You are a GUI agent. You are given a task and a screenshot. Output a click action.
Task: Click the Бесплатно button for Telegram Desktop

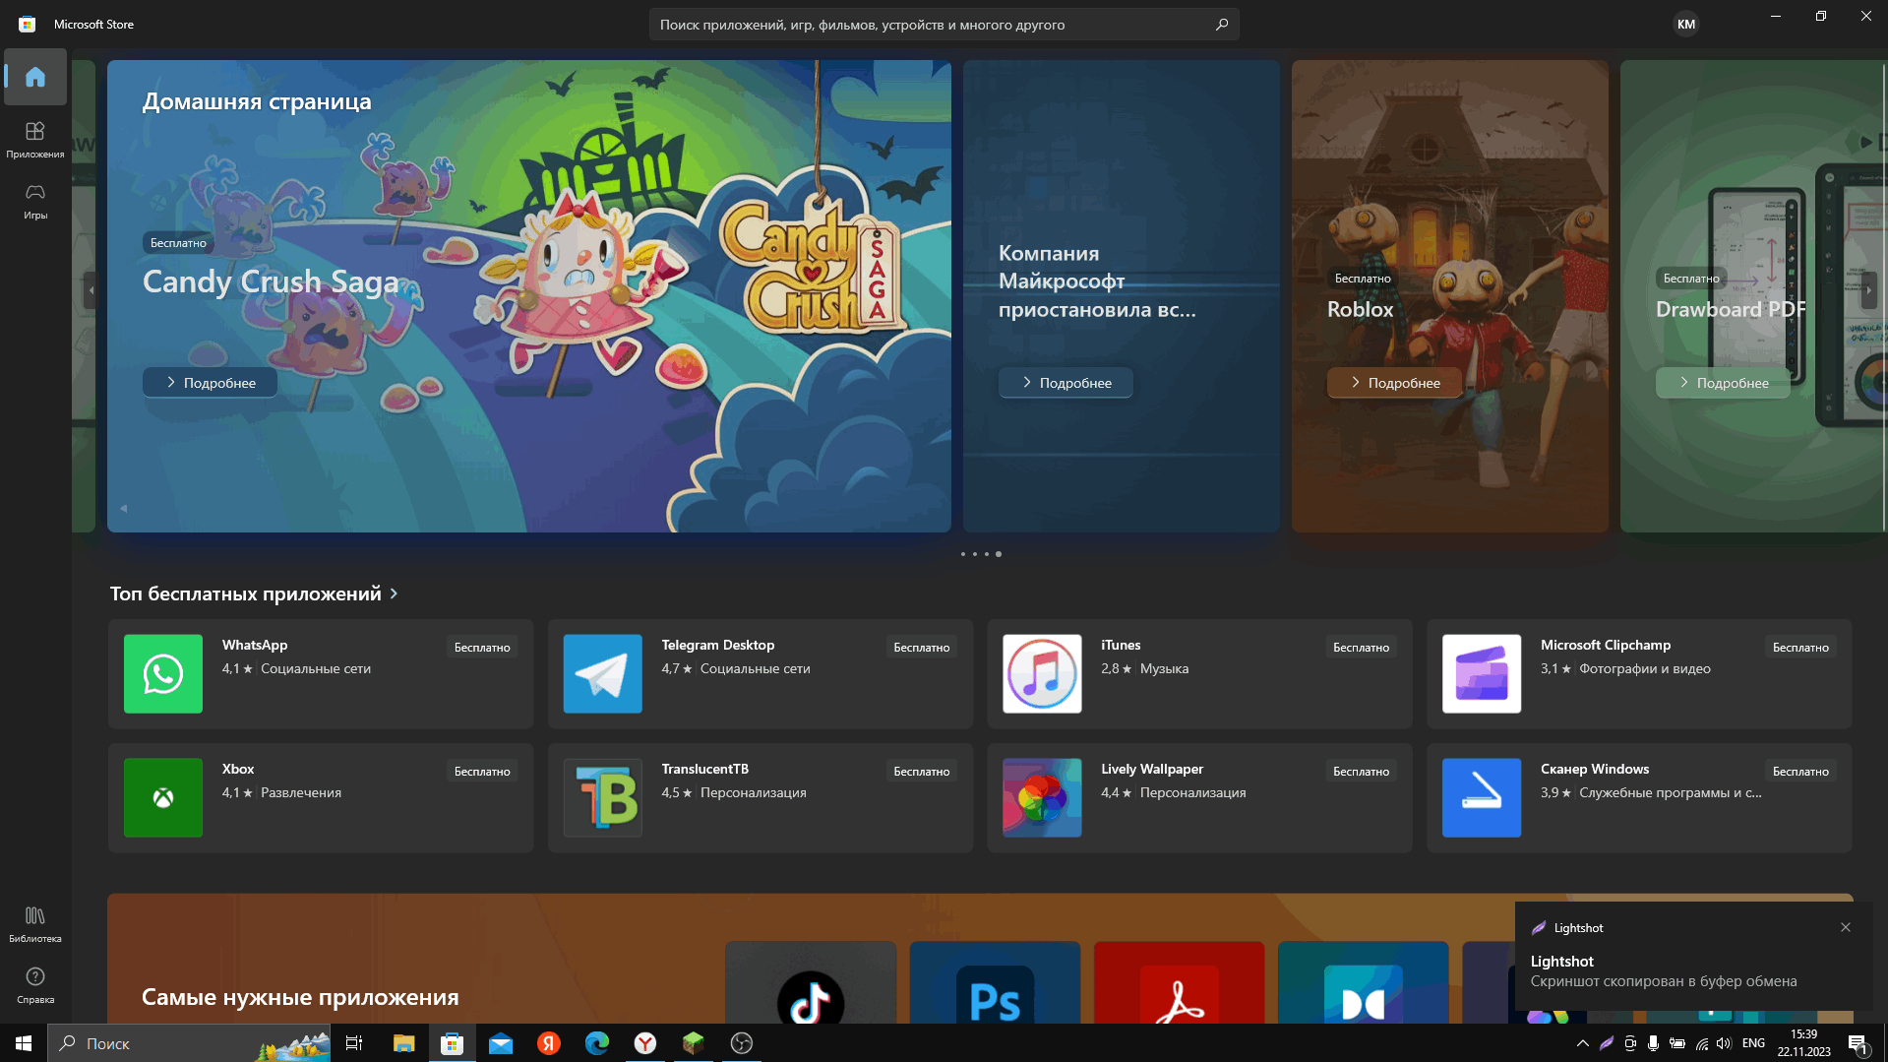[922, 648]
